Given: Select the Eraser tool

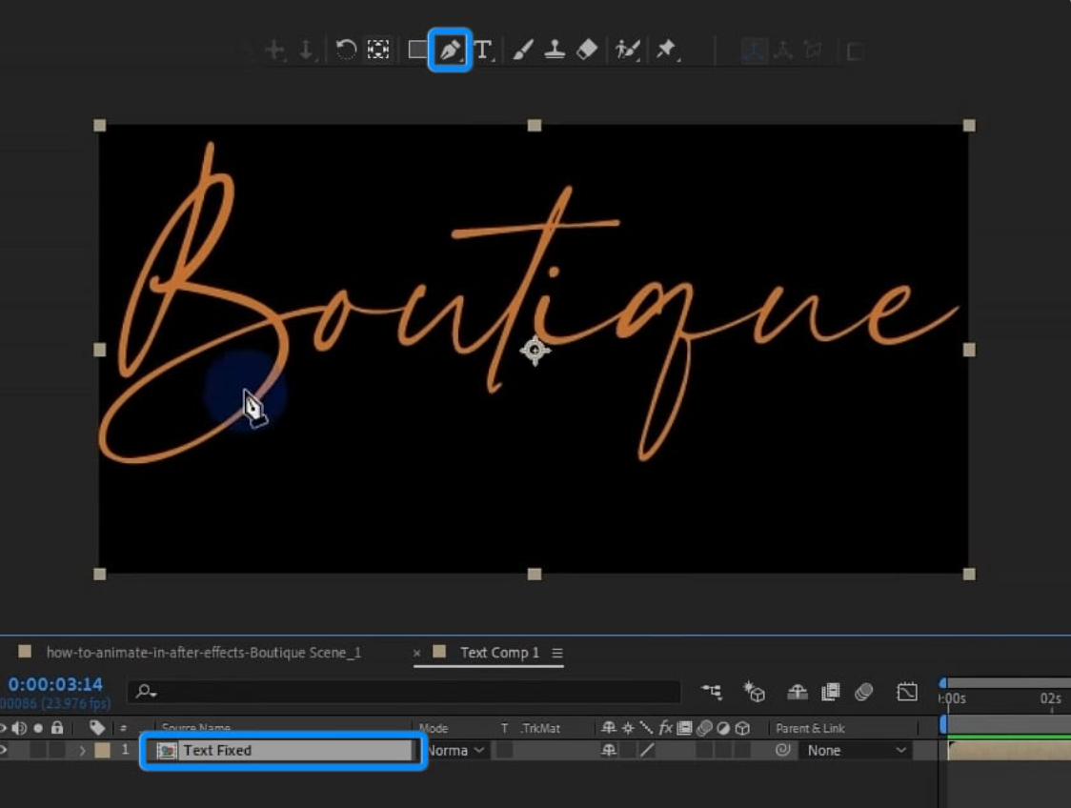Looking at the screenshot, I should pyautogui.click(x=587, y=50).
